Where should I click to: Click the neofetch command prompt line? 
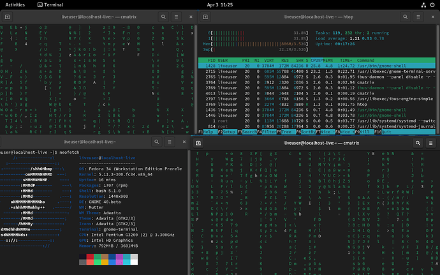40,152
